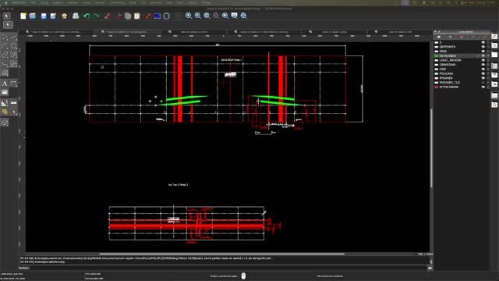Screen dimensions: 499x281
Task: Toggle visibility of the OBWIEDNIA layer
Action: tap(483, 65)
